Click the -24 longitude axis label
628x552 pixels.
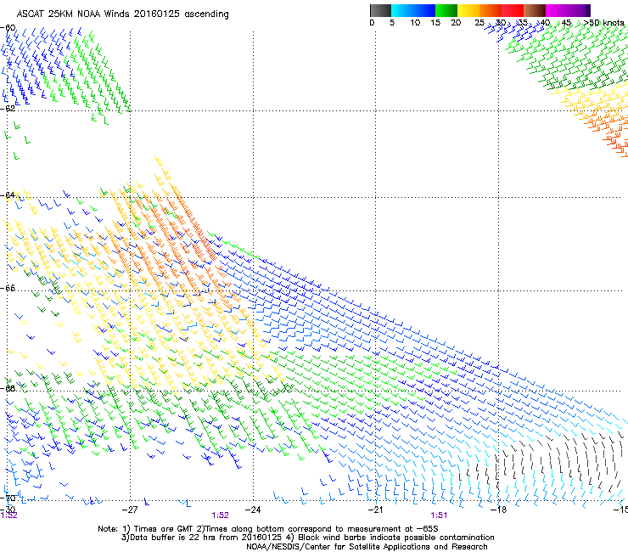point(253,510)
